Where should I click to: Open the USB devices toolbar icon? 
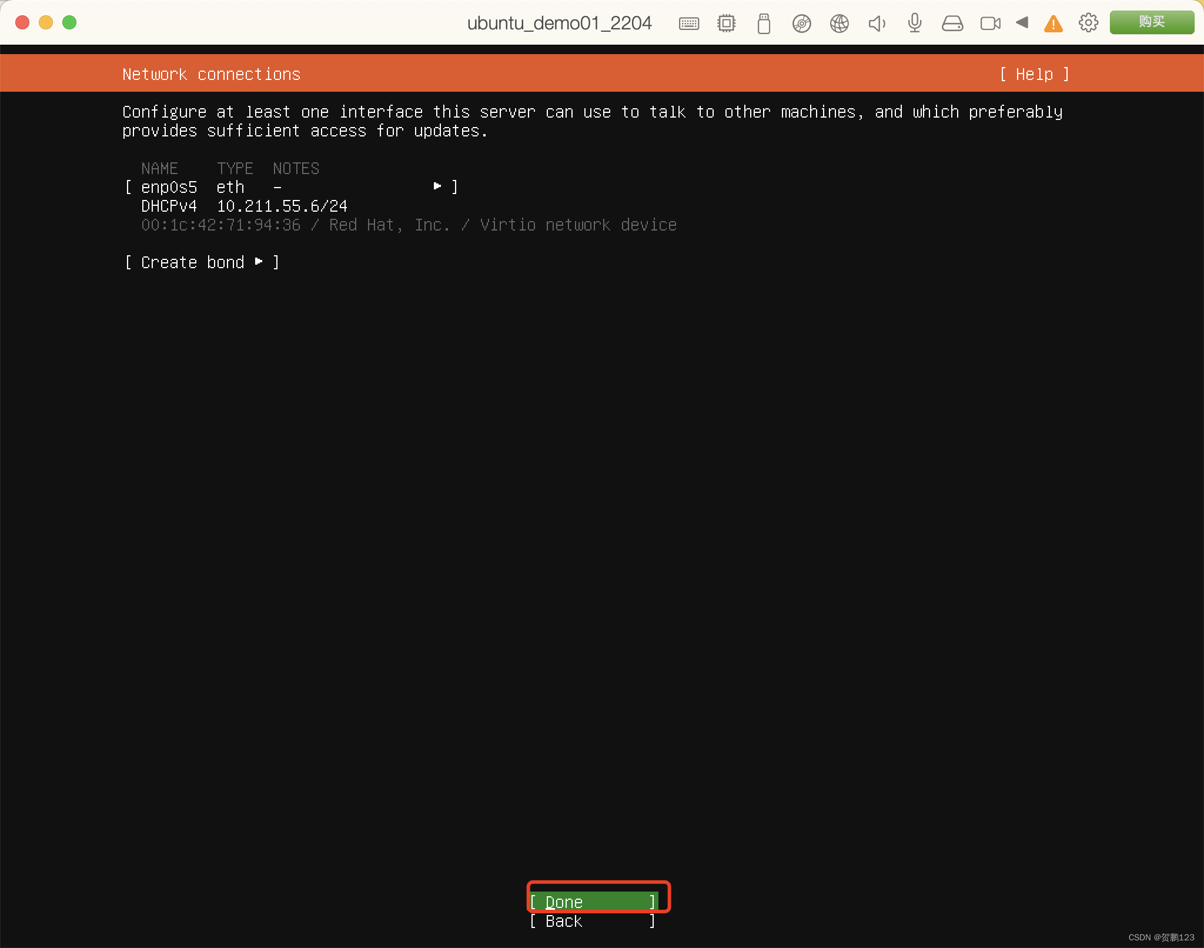pos(763,23)
